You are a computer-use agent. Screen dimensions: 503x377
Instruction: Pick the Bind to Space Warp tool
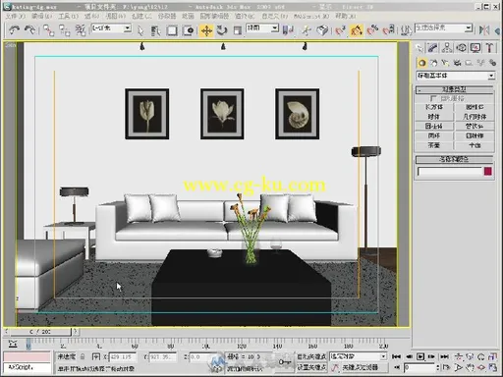(81, 30)
